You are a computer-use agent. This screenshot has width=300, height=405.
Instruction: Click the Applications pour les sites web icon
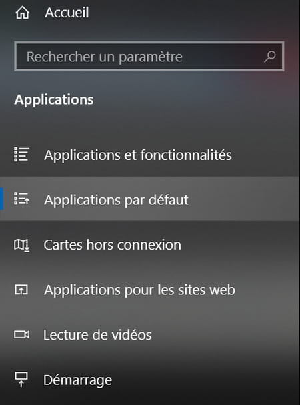coord(21,290)
